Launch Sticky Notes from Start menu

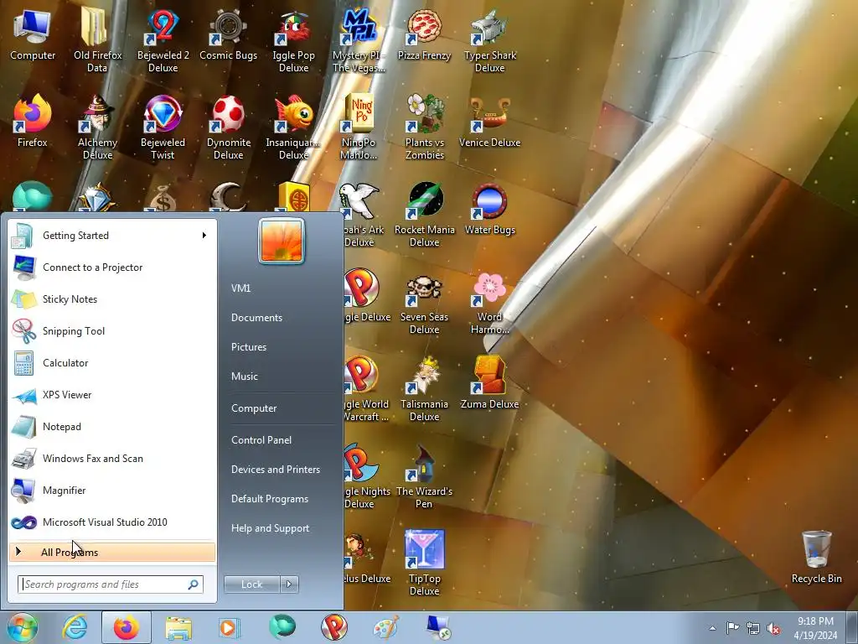point(112,299)
